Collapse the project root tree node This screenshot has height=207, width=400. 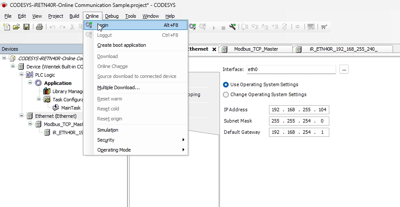point(4,58)
